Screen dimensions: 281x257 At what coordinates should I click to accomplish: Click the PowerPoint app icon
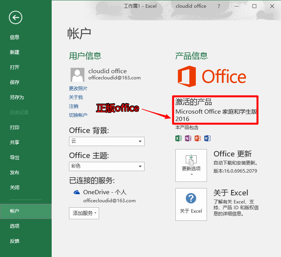198,138
